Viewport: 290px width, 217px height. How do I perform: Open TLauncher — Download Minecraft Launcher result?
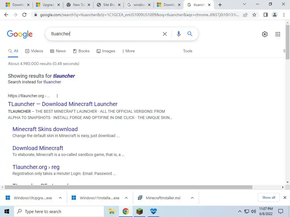click(63, 104)
